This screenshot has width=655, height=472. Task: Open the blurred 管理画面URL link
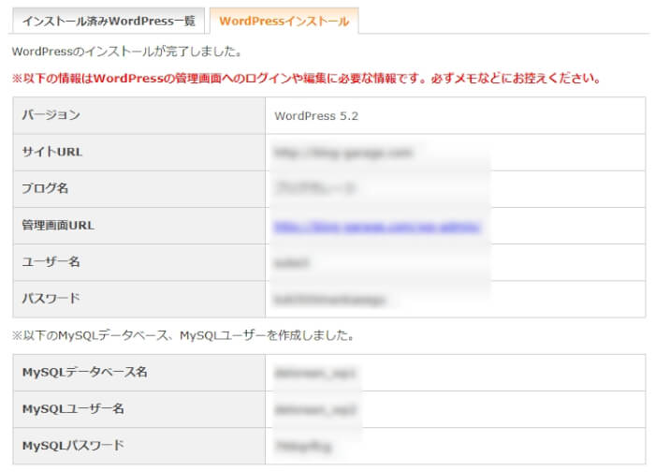coord(377,227)
